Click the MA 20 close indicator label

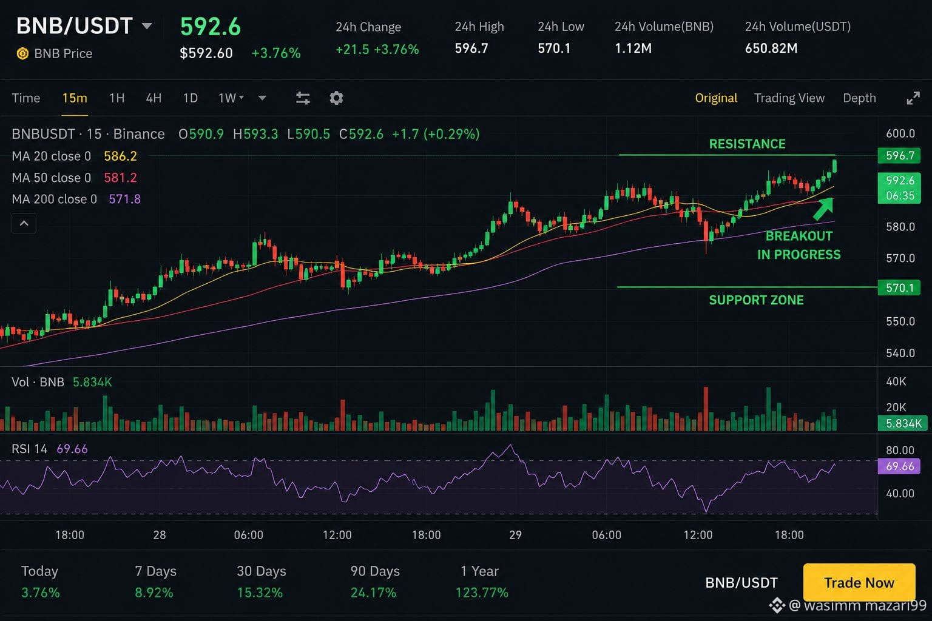[x=52, y=156]
